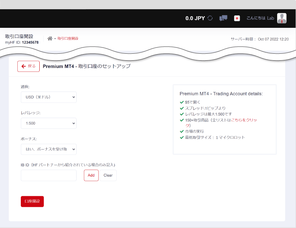Open the chat messages icon
The image size is (296, 228).
point(223,18)
